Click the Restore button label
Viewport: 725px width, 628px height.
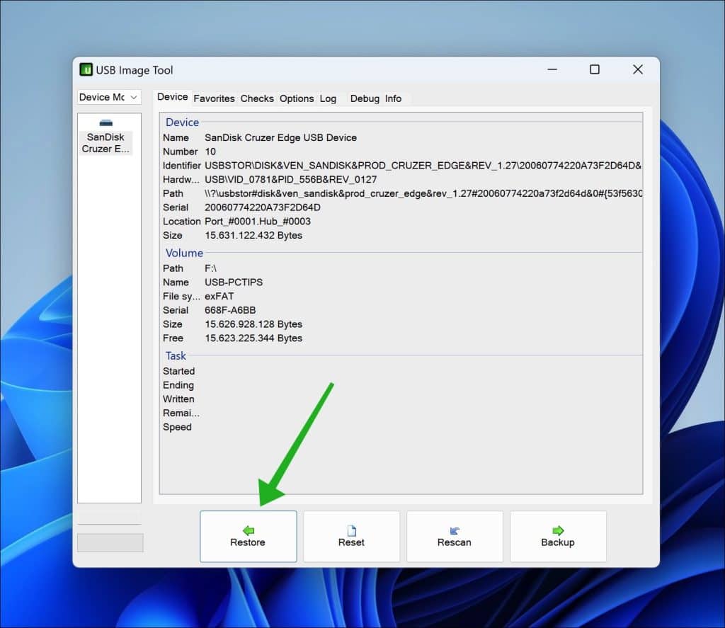tap(248, 542)
